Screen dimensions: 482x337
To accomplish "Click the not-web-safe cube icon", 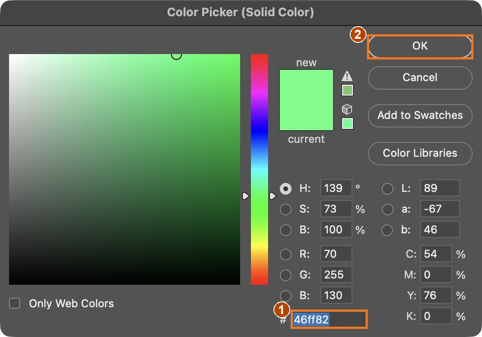I will pos(347,109).
